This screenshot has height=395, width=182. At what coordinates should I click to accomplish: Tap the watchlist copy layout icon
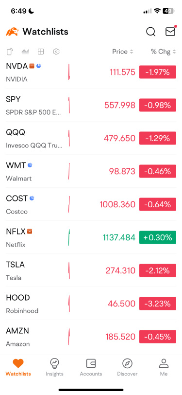coord(10,52)
